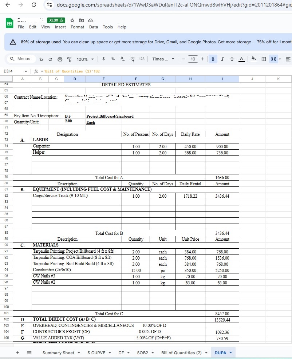Image resolution: width=292 pixels, height=359 pixels.
Task: Toggle bold formatting
Action: click(213, 59)
